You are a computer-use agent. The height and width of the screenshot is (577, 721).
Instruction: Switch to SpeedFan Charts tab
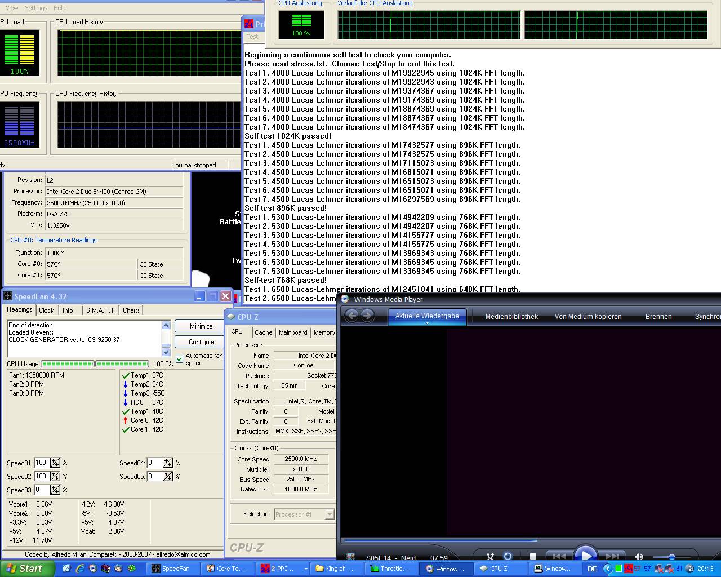(131, 310)
